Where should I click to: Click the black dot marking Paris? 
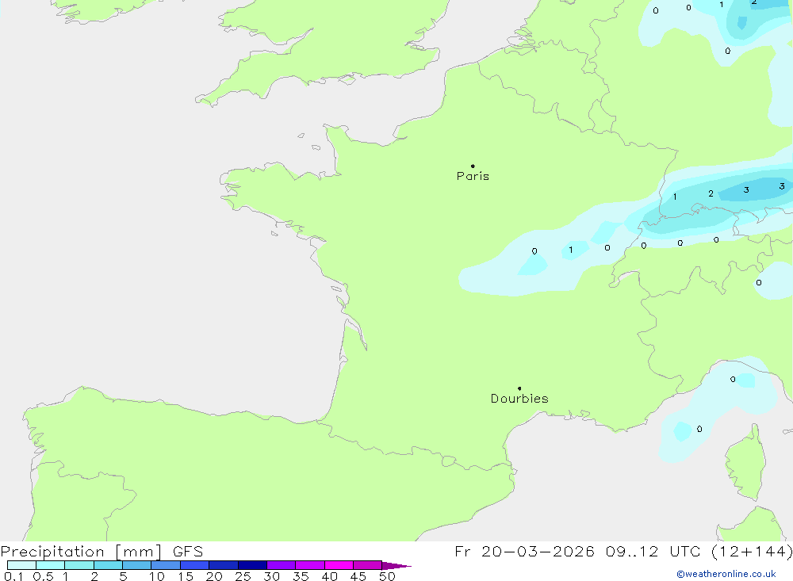[x=473, y=166]
